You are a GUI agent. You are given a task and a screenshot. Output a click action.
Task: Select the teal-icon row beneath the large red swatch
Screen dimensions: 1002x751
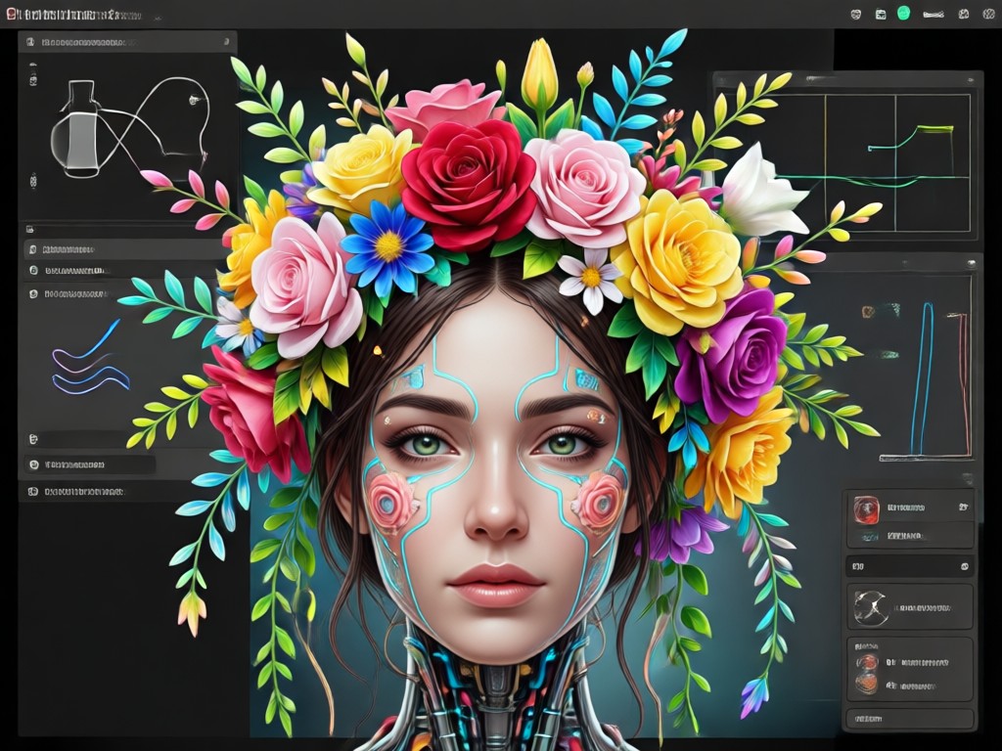[909, 536]
